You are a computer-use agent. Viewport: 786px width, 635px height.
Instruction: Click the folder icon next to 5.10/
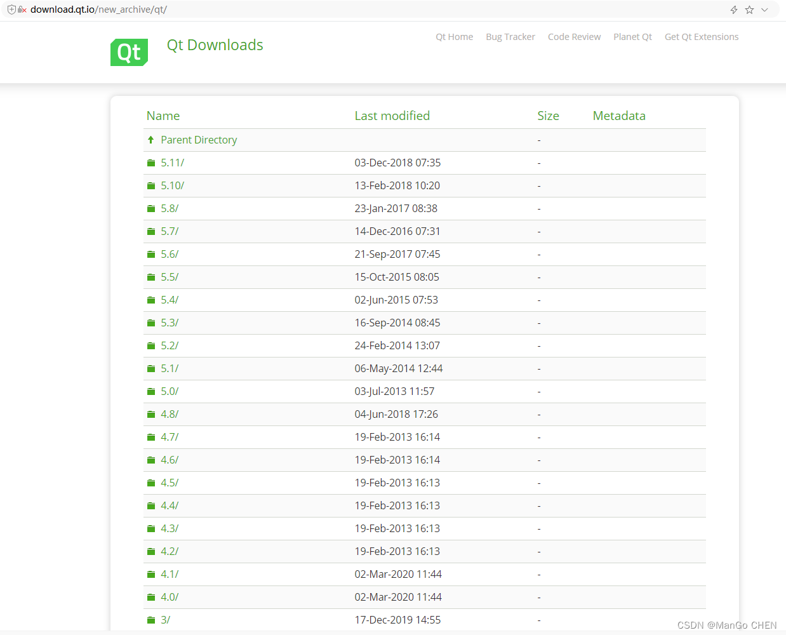tap(151, 186)
